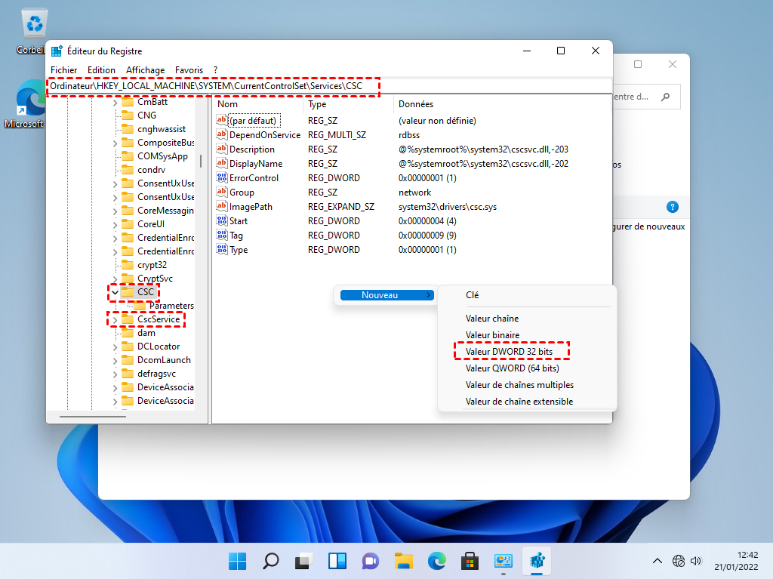Open the volume tray icon
This screenshot has width=773, height=579.
coord(695,561)
